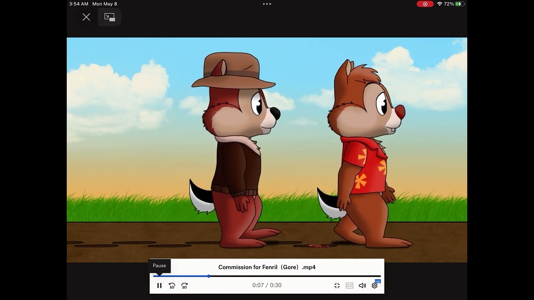The height and width of the screenshot is (300, 534).
Task: Mute the video volume
Action: pos(362,285)
